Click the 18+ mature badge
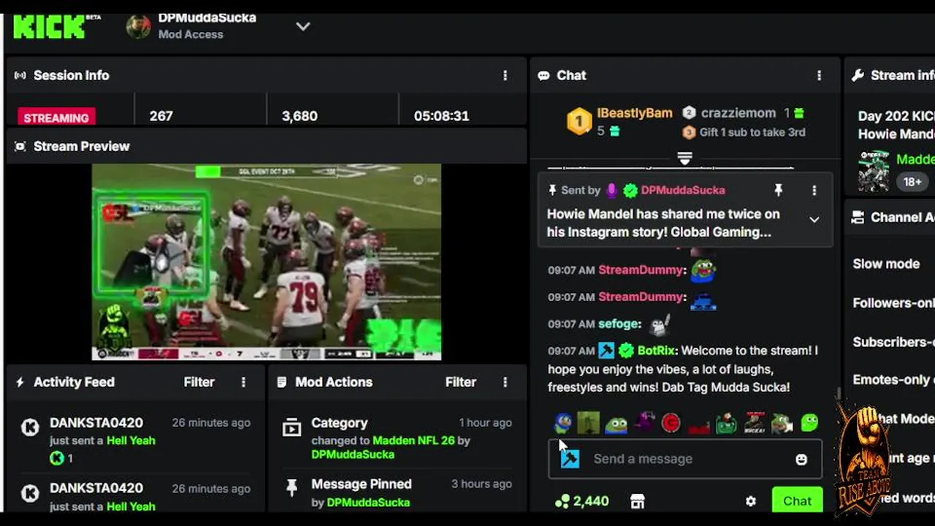 pyautogui.click(x=912, y=182)
